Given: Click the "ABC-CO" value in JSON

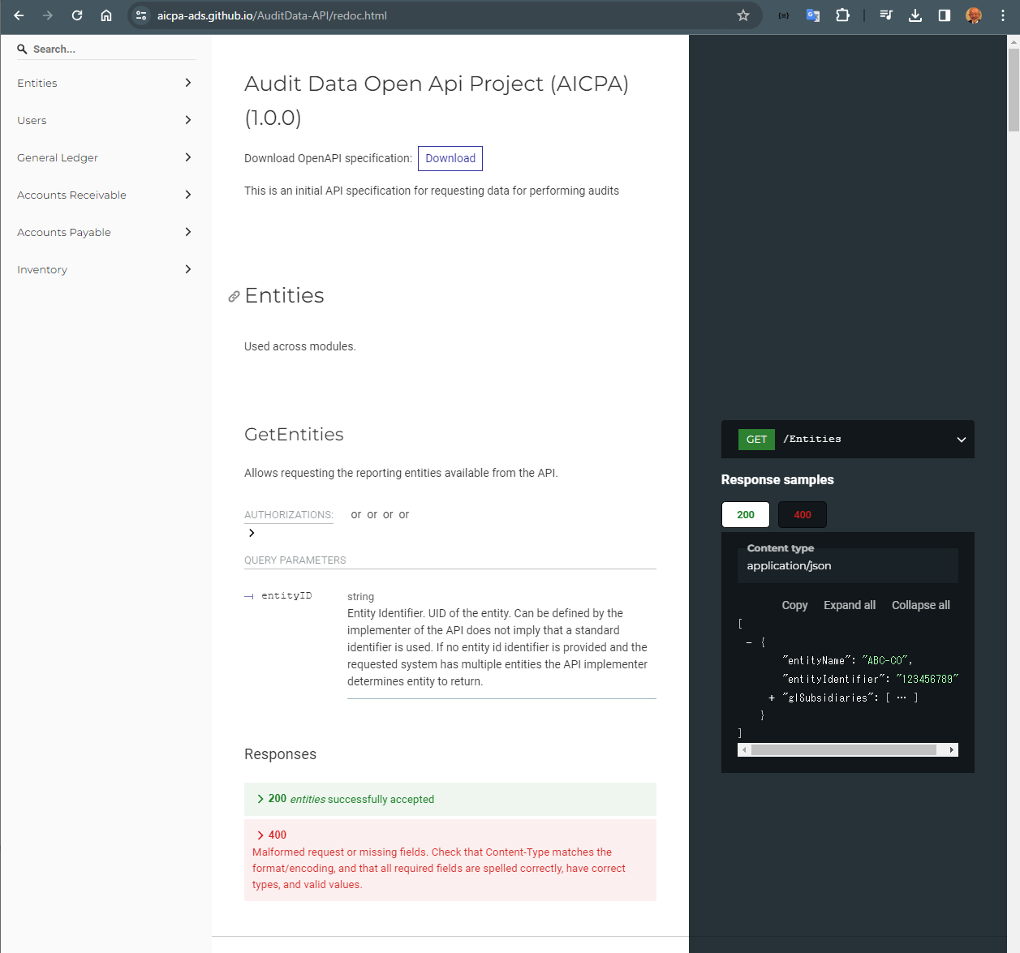Looking at the screenshot, I should tap(886, 660).
